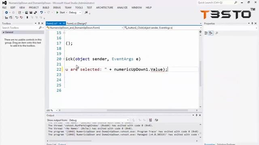The height and width of the screenshot is (145, 259).
Task: Switch to the Solution Explorer tab
Action: click(226, 144)
